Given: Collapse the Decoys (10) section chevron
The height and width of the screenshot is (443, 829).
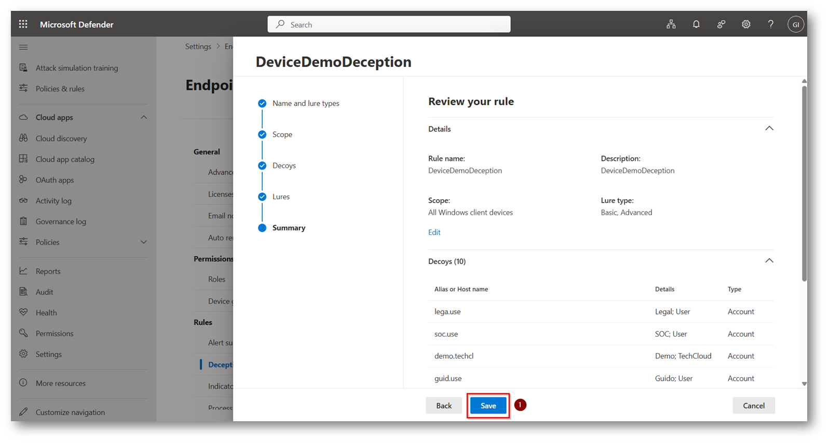Looking at the screenshot, I should [x=769, y=260].
